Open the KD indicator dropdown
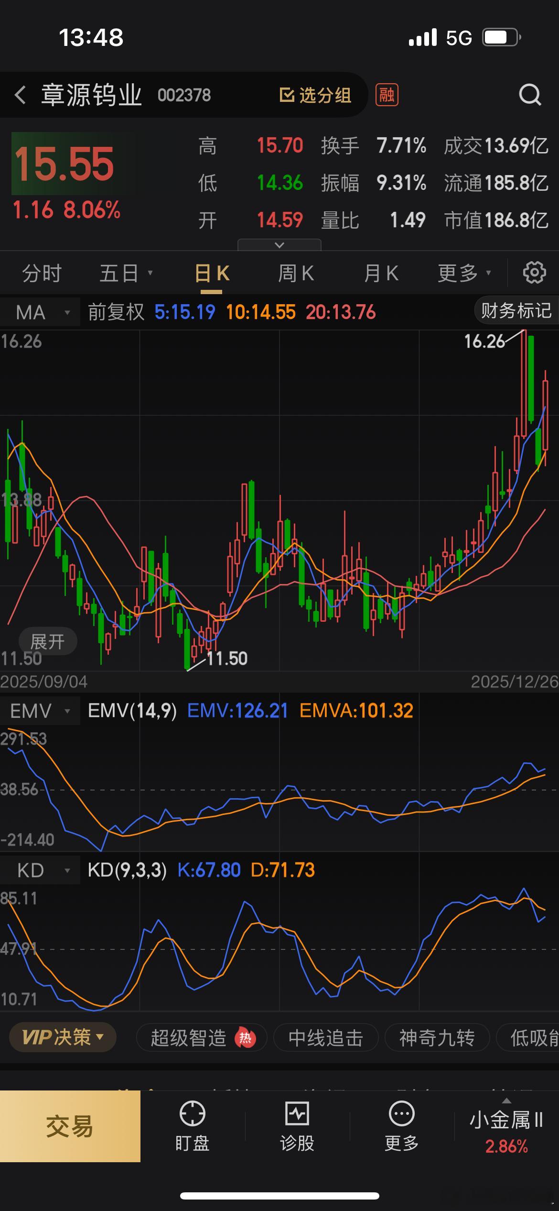 (40, 870)
